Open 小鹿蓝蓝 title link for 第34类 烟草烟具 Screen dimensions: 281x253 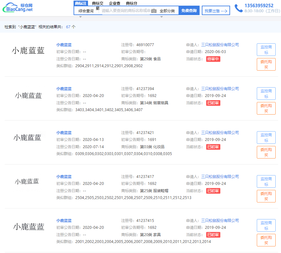point(64,89)
